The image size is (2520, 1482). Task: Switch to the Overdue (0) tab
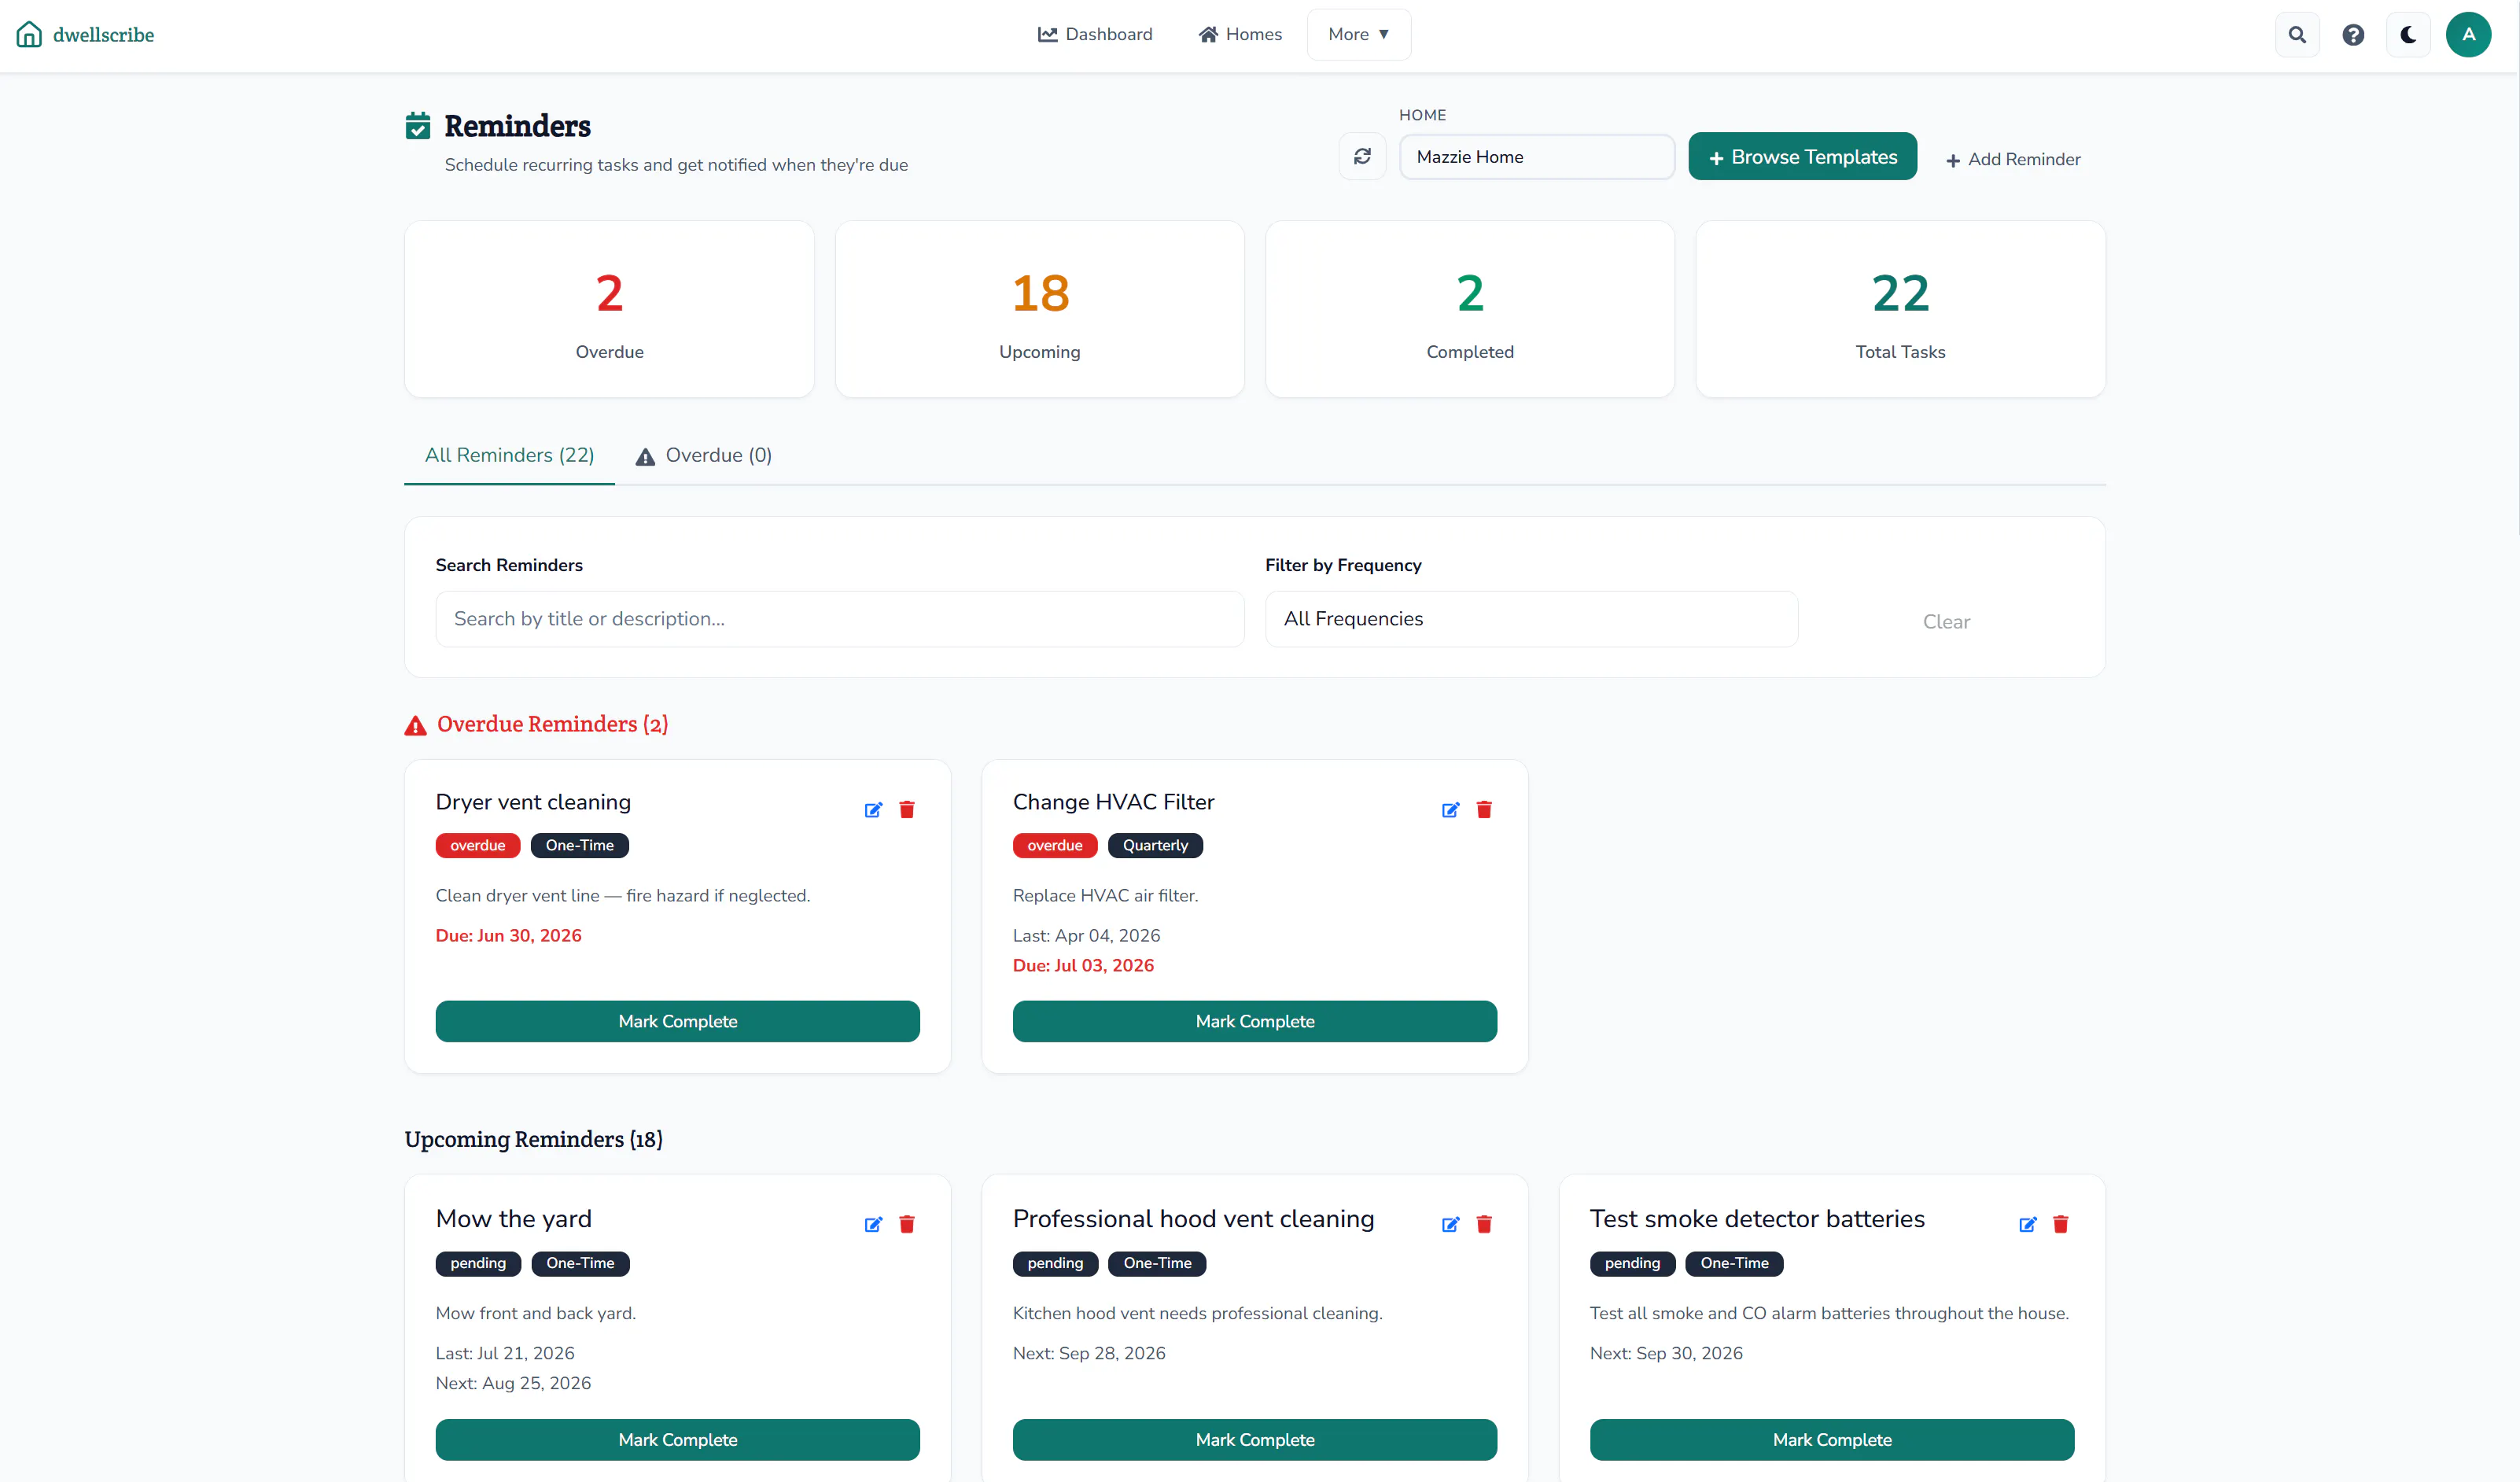coord(703,456)
